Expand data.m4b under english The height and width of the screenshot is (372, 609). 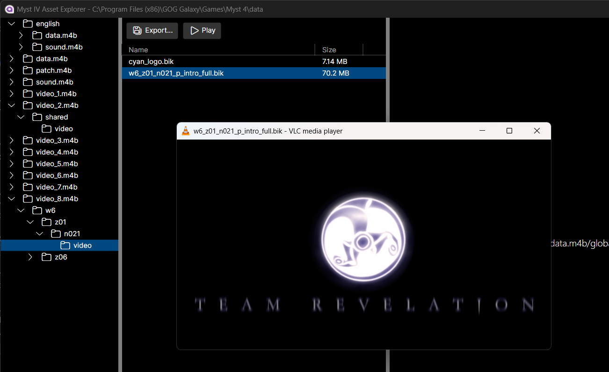point(21,35)
